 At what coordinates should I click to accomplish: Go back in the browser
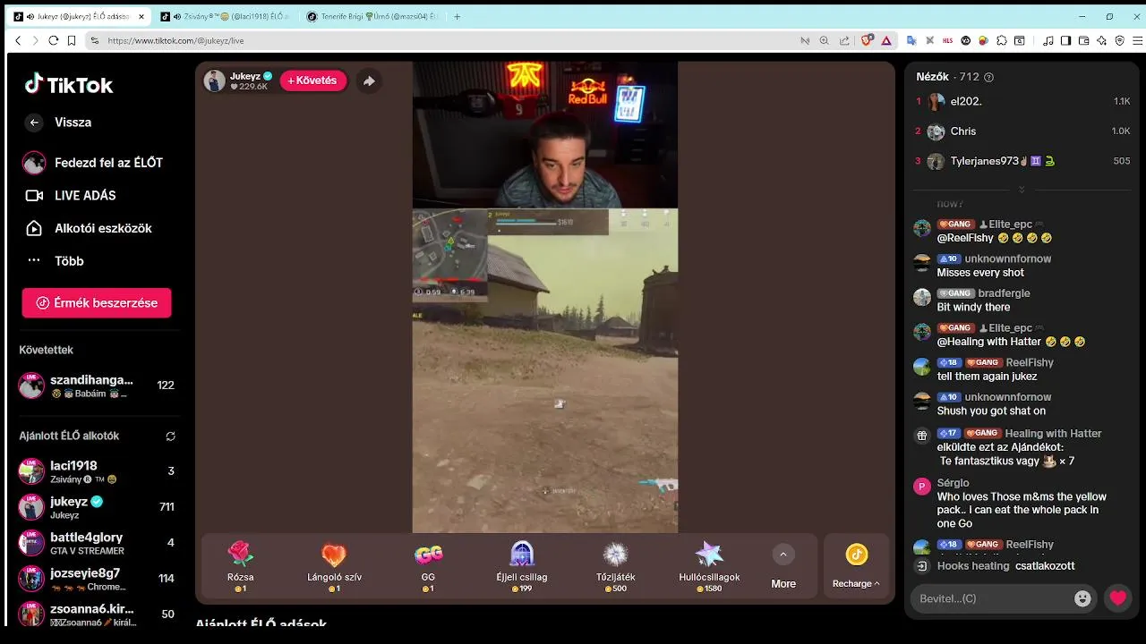[x=18, y=40]
